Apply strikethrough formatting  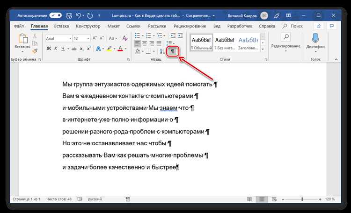74,49
